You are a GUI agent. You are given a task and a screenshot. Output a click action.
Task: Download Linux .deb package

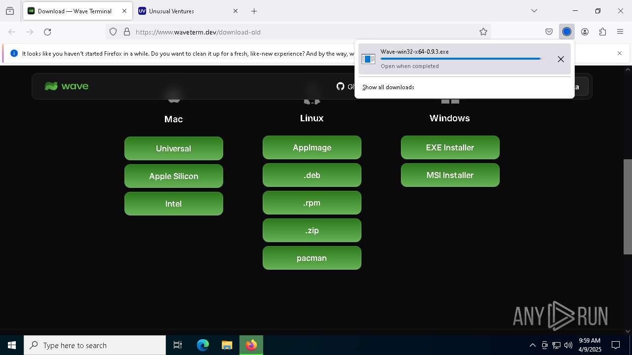coord(312,175)
